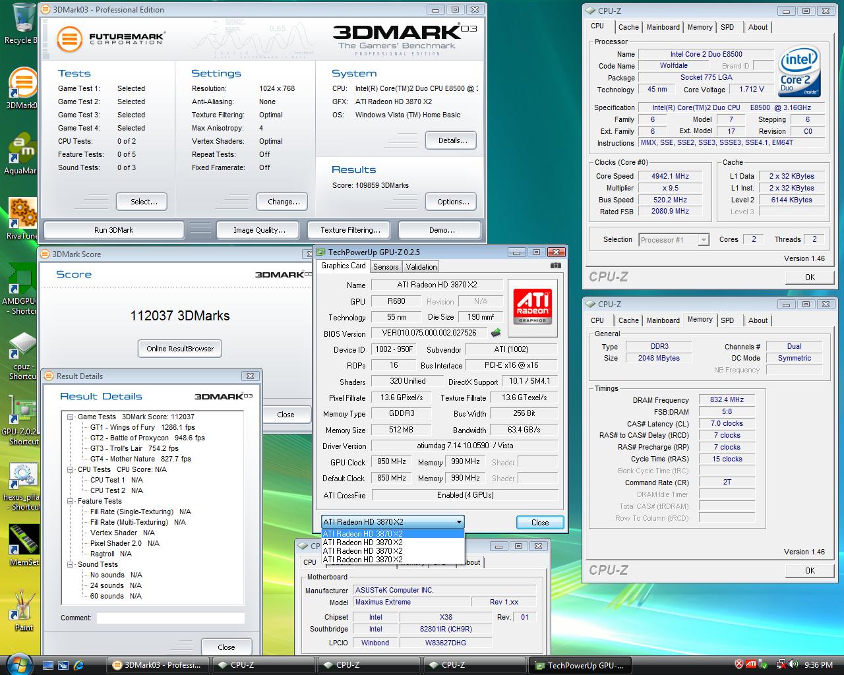Open system Details... in 3DMark03
Viewport: 844px width, 675px height.
(x=452, y=140)
